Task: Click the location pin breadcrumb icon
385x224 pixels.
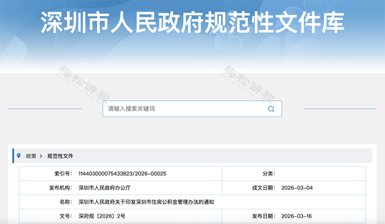Action: tap(19, 155)
